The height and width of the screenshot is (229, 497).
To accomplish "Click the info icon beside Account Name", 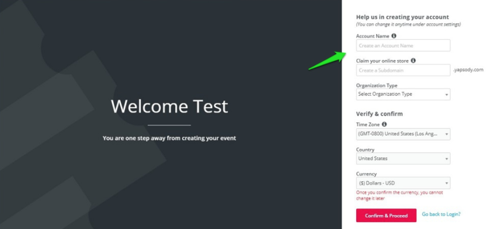I will click(394, 36).
